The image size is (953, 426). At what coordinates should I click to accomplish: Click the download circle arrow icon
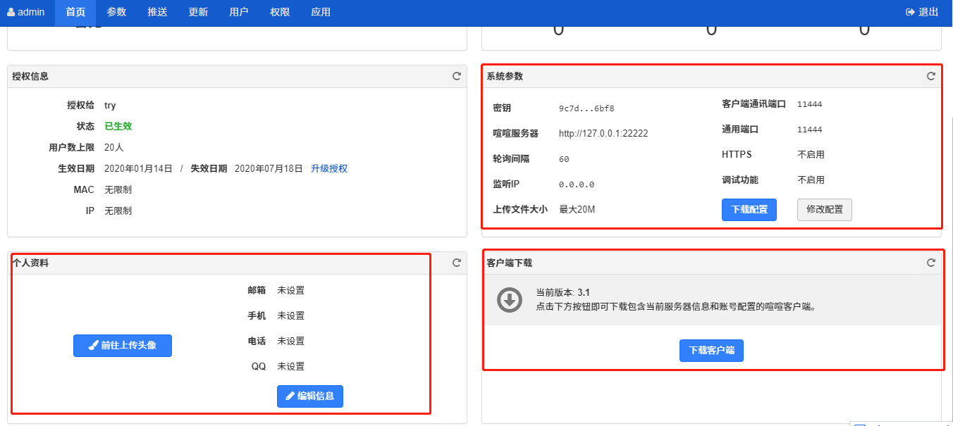tap(509, 300)
